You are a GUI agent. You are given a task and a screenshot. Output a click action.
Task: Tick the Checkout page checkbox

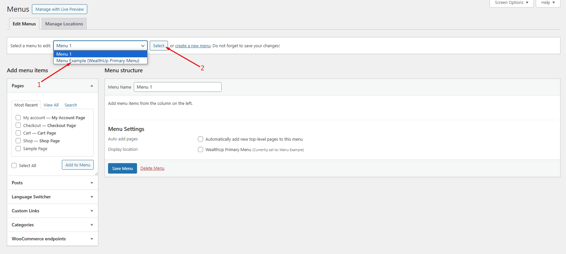18,125
